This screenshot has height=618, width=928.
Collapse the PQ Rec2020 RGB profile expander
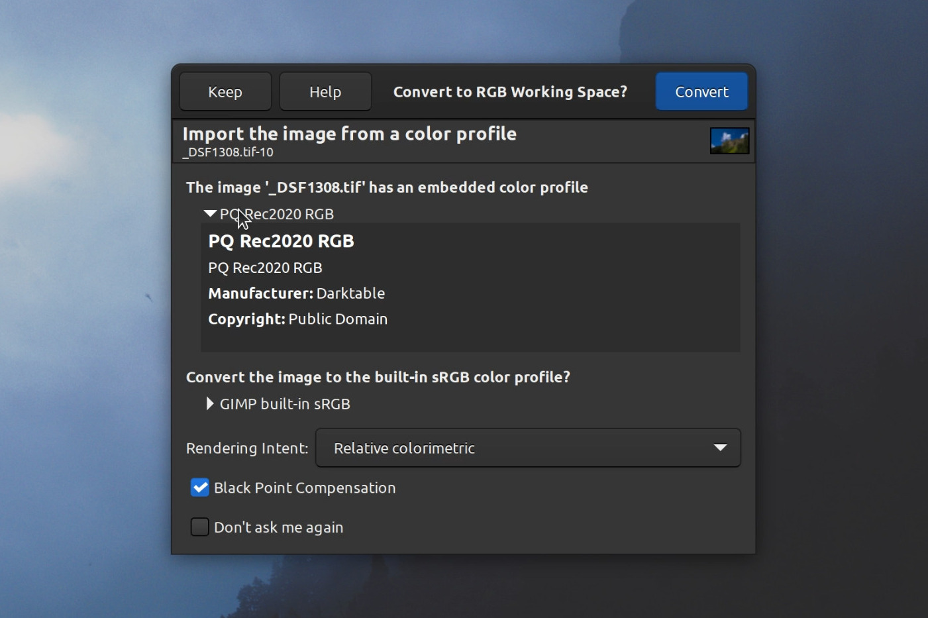click(210, 214)
